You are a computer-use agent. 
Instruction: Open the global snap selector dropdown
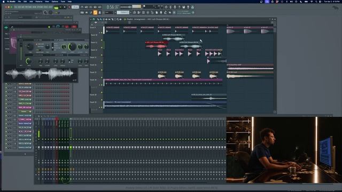108,13
